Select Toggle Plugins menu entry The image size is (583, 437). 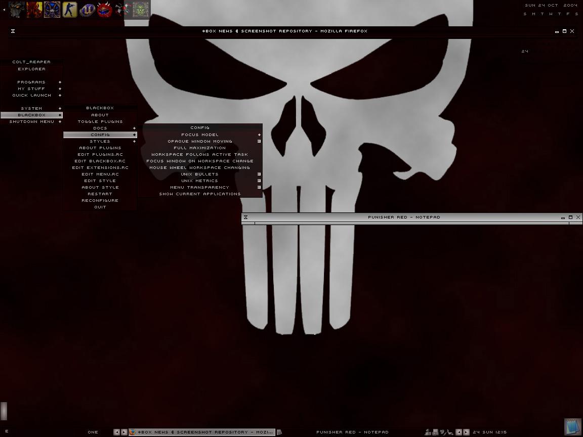(x=100, y=122)
